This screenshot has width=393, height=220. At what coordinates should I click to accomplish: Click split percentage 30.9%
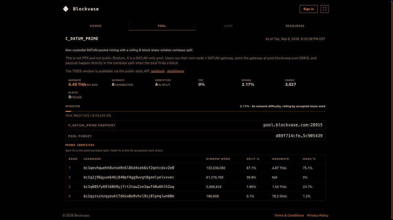(252, 177)
